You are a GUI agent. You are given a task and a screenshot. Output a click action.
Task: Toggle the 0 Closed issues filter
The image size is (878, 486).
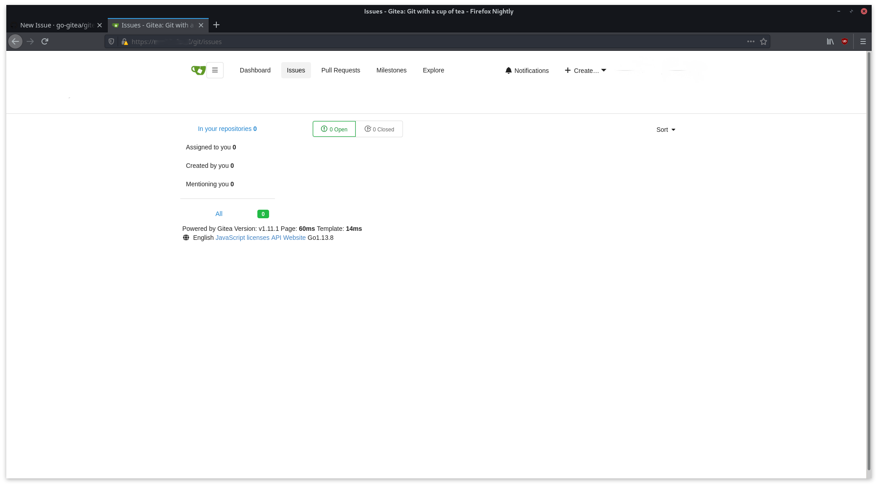click(380, 129)
